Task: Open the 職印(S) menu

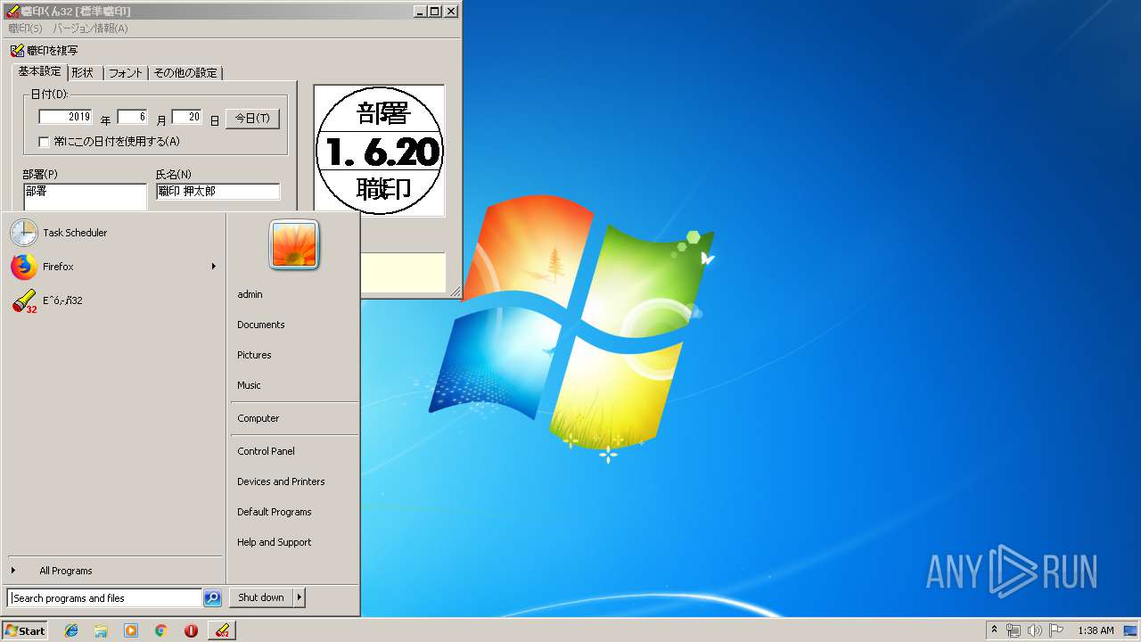Action: tap(25, 29)
